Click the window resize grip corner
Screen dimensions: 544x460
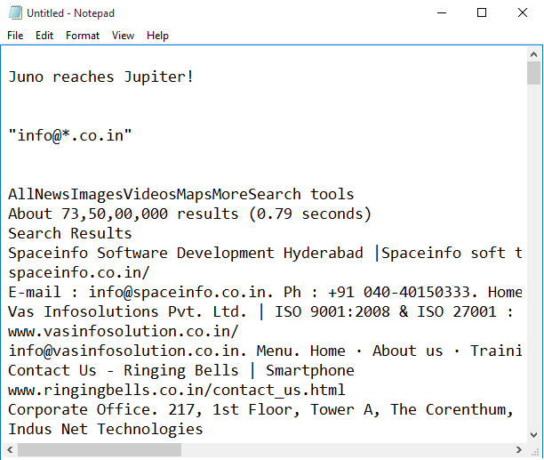point(534,450)
